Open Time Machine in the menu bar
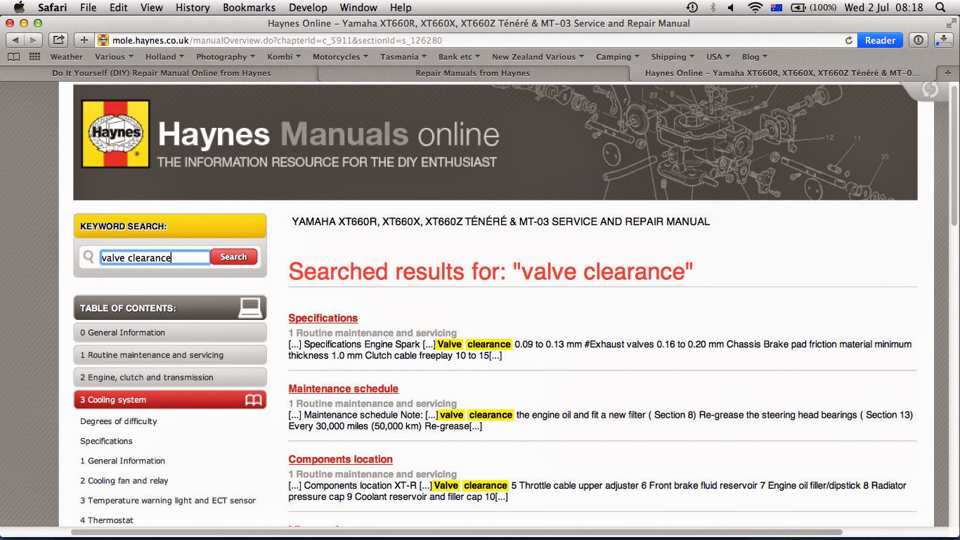 coord(692,7)
